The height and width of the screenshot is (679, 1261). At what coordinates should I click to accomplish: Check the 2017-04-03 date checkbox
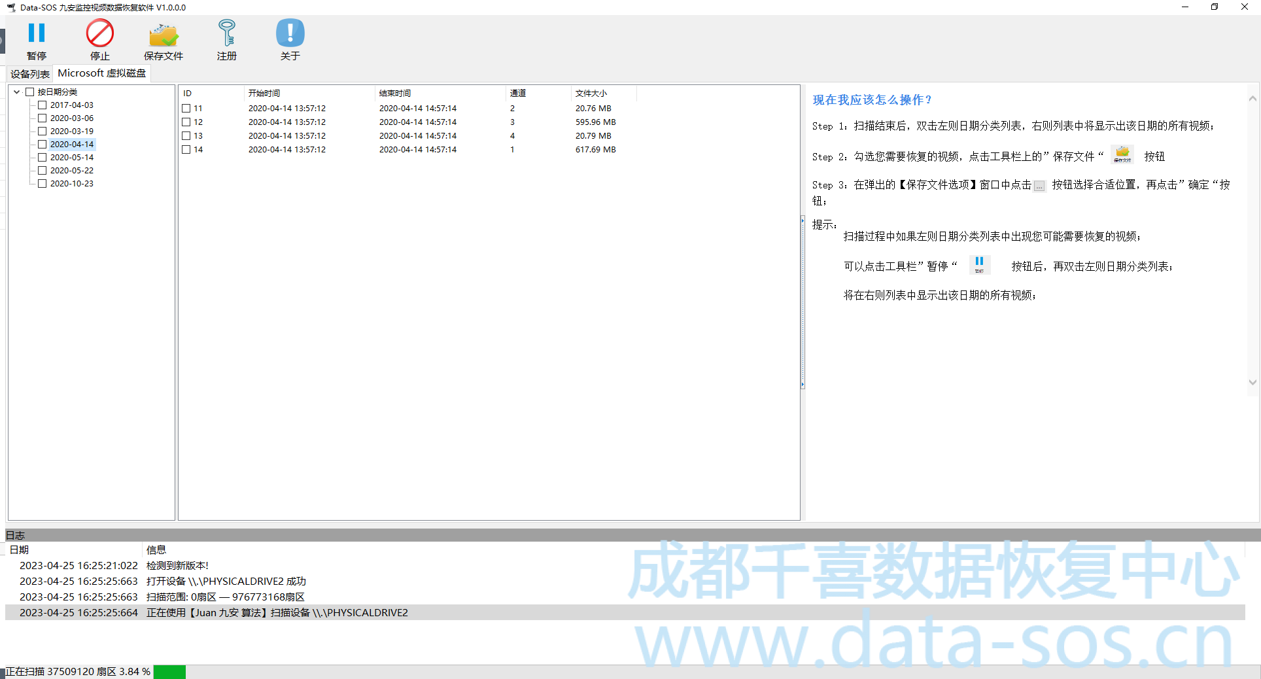coord(43,105)
